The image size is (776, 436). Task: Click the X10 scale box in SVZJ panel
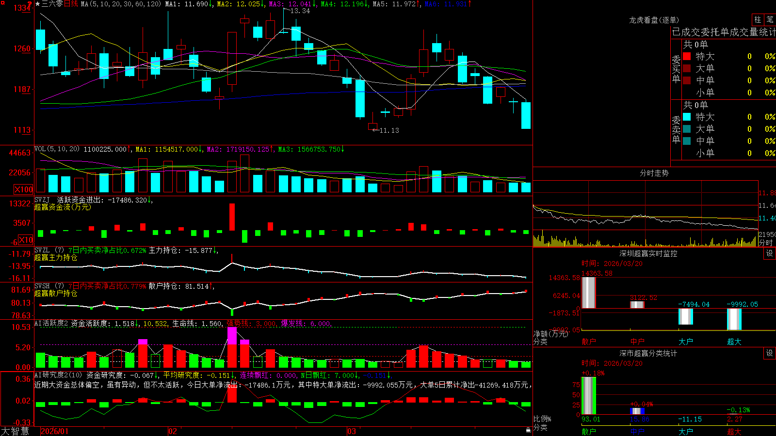(26, 240)
